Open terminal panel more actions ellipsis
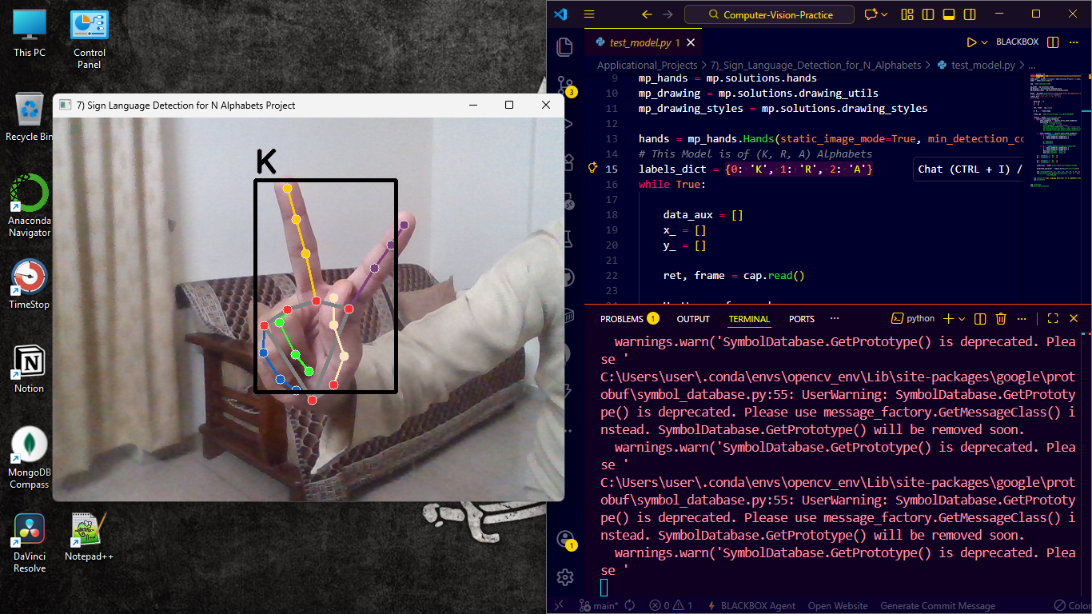Screen dimensions: 1092x614 tap(1022, 318)
